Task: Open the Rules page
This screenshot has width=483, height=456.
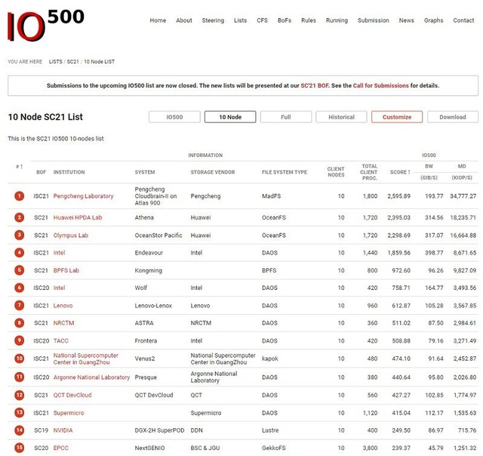Action: 309,20
